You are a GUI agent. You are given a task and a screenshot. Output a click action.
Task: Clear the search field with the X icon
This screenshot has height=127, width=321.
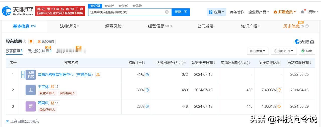[167, 12]
